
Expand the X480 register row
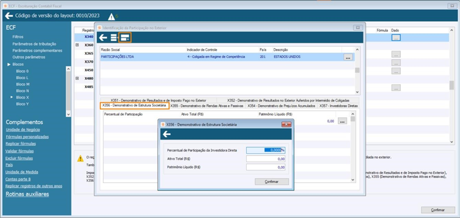78,79
